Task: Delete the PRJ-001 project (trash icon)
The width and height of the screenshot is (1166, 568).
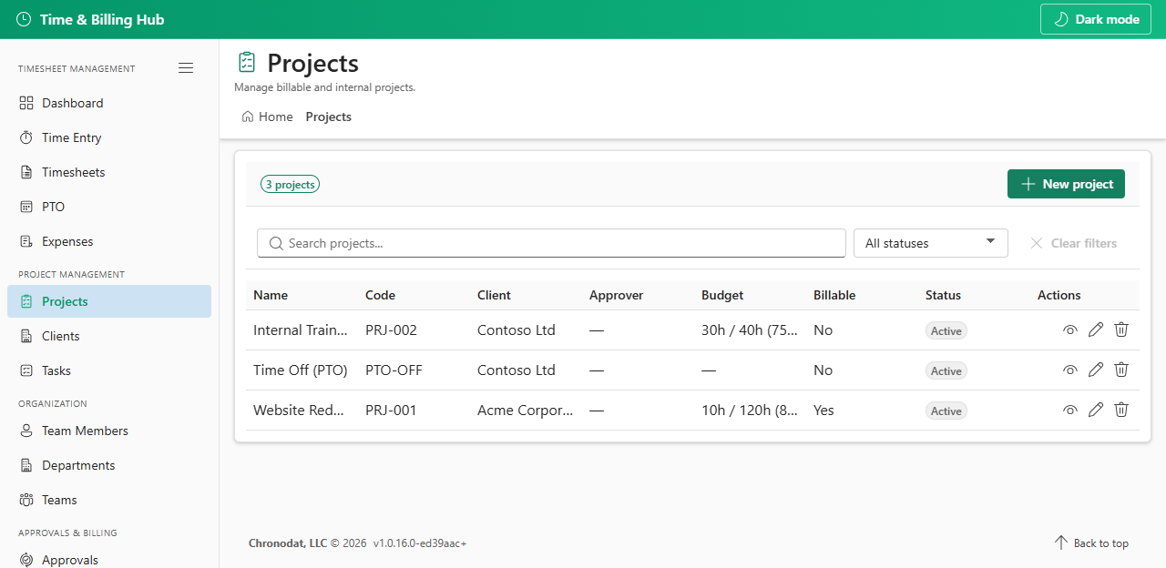Action: (1121, 410)
